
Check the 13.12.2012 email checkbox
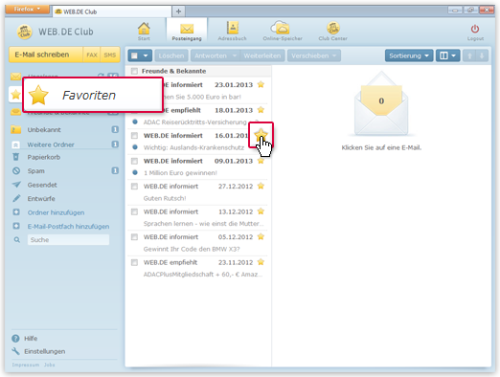point(134,211)
